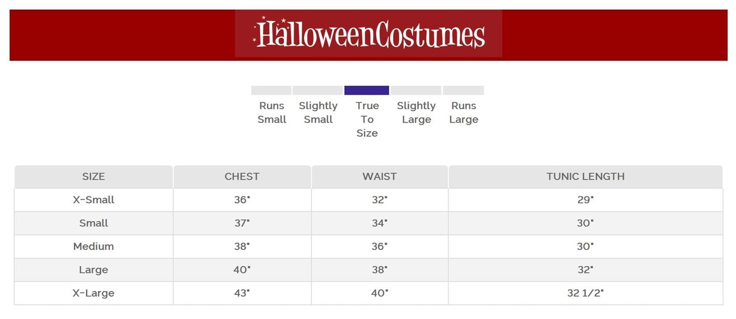Click the 32 1/2" tunic length cell

click(x=585, y=293)
